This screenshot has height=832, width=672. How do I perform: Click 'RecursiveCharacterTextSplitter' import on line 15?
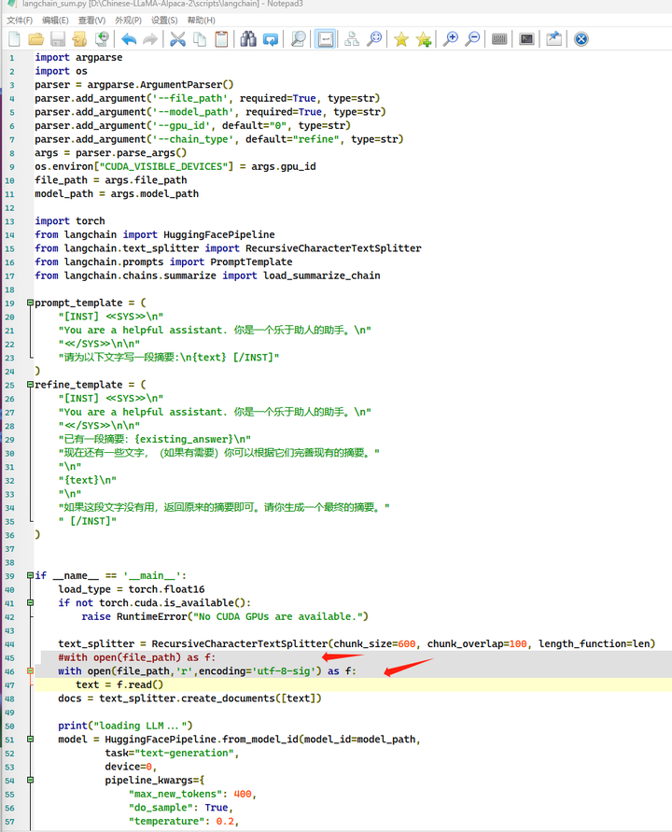pos(333,248)
